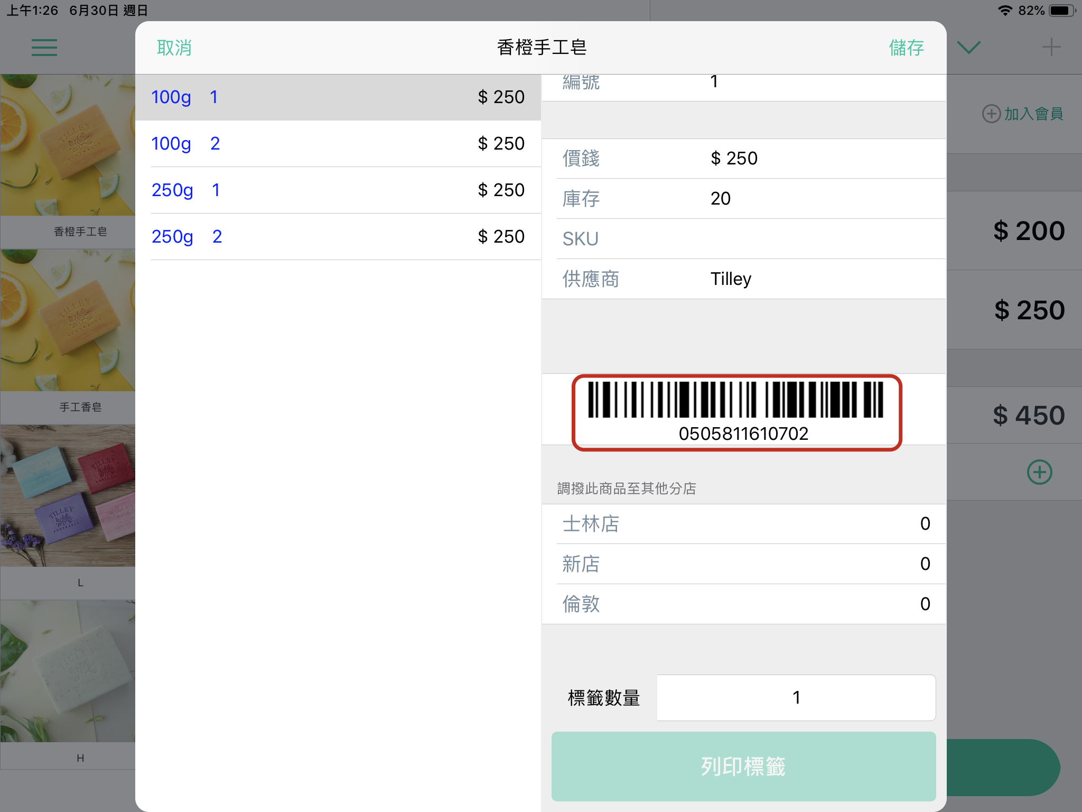The height and width of the screenshot is (812, 1082).
Task: Choose the 250g 2 variant
Action: (338, 237)
